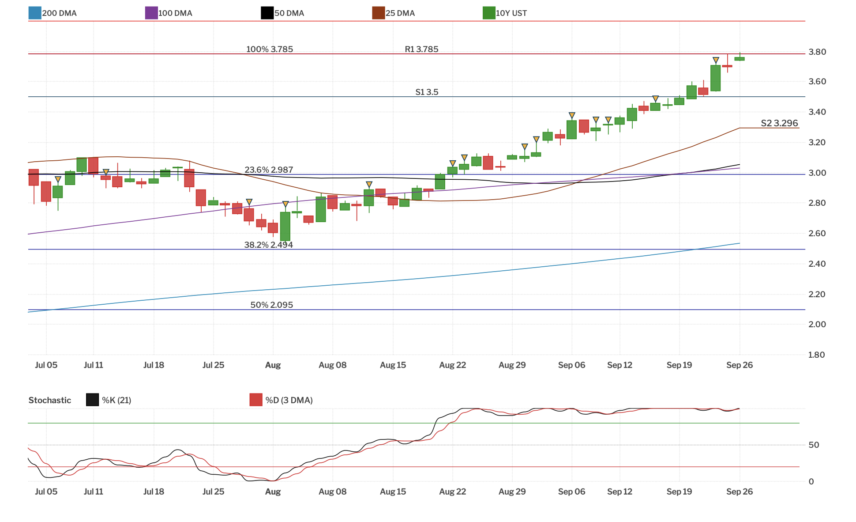This screenshot has width=856, height=522.
Task: Click the red %D legend swatch
Action: [x=256, y=400]
